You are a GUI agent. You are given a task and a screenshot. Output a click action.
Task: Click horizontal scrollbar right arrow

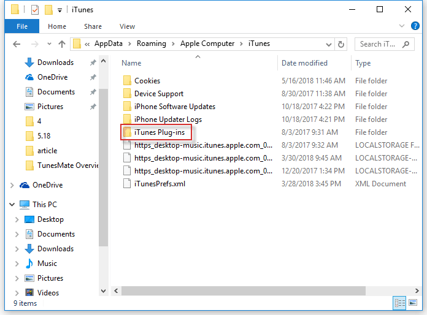[x=417, y=290]
